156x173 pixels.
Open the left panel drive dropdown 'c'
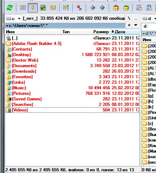(x=14, y=18)
